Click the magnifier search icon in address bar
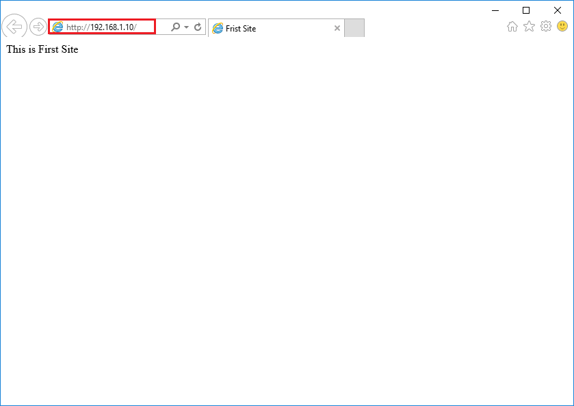The image size is (574, 406). (x=176, y=27)
